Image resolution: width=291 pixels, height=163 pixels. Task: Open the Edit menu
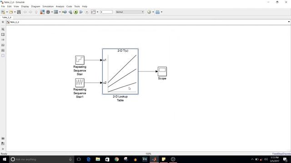(x=9, y=6)
